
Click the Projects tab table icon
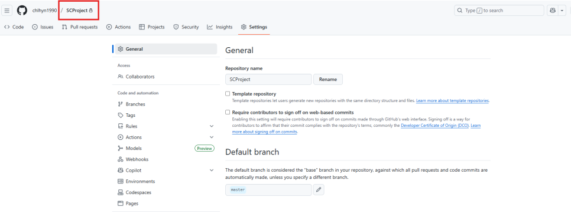pos(142,27)
